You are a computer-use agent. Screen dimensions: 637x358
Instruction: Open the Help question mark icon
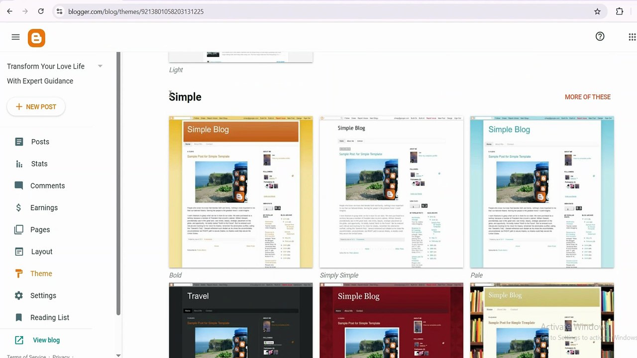[600, 36]
